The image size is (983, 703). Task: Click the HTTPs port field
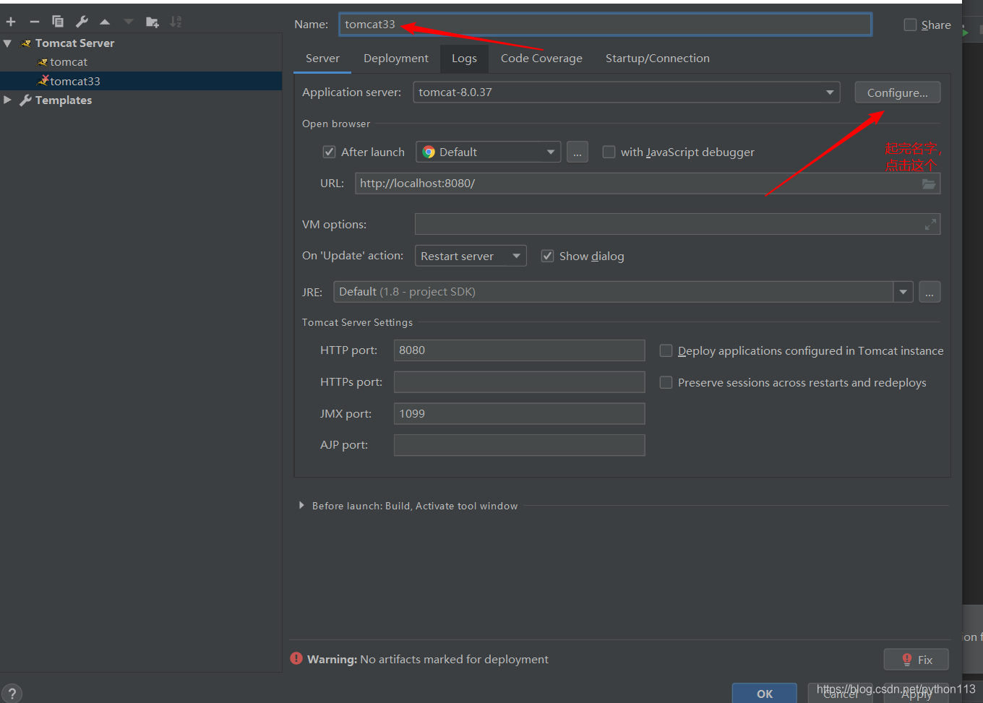click(x=519, y=382)
